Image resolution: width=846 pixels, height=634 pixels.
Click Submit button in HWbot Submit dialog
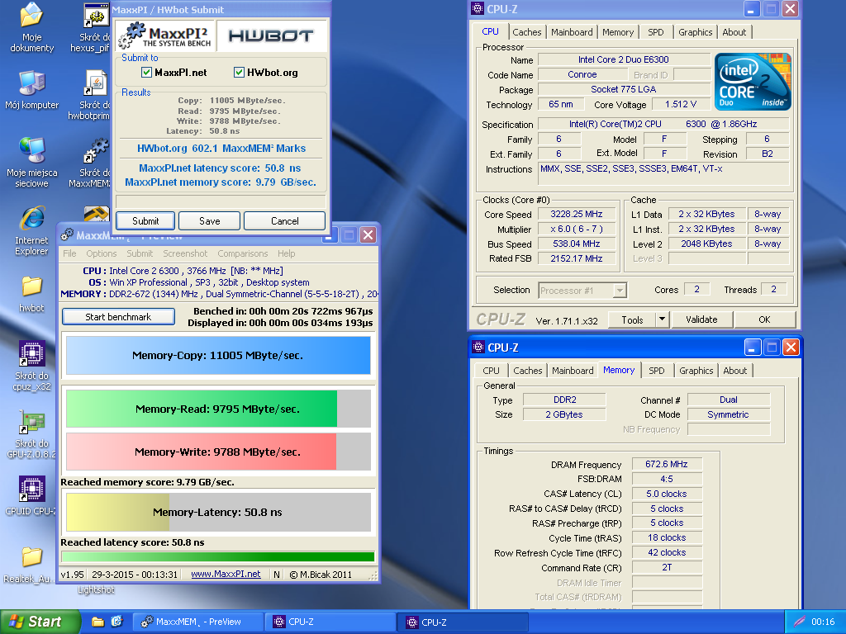coord(145,221)
